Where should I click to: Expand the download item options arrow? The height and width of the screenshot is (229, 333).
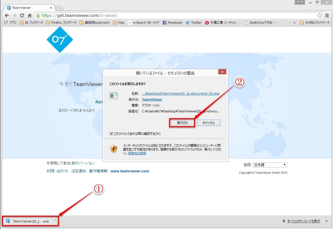coord(55,221)
